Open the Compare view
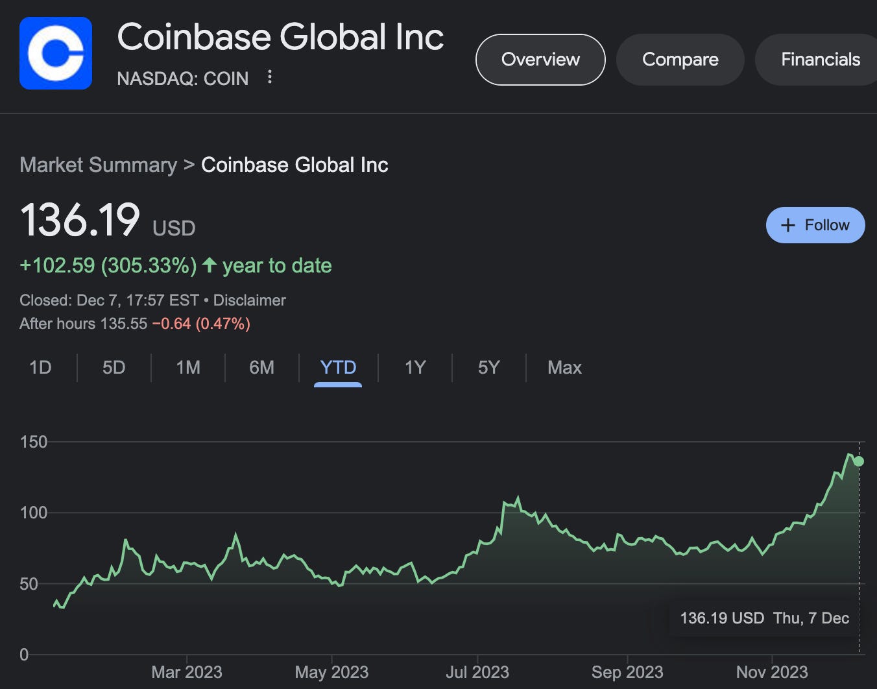The height and width of the screenshot is (689, 877). tap(680, 59)
